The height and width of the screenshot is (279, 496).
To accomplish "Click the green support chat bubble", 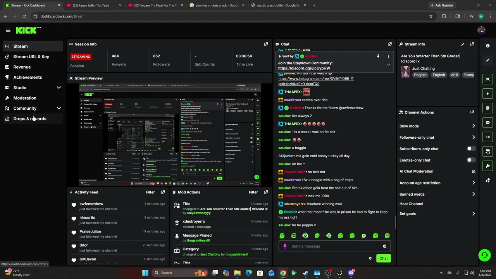I will [x=484, y=255].
